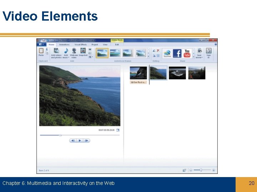
Task: Click the Rotate right icon
Action: (x=154, y=56)
